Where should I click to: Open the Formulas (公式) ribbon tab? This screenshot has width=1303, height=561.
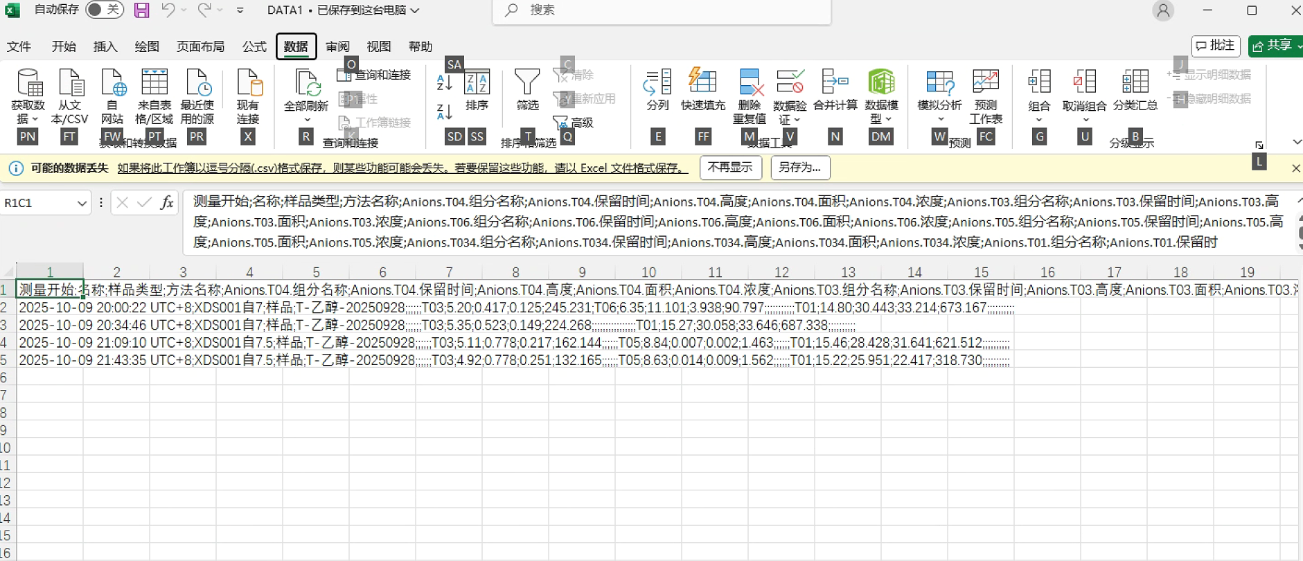254,46
